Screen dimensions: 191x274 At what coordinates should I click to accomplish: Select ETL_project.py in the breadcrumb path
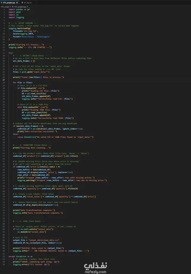[20, 7]
